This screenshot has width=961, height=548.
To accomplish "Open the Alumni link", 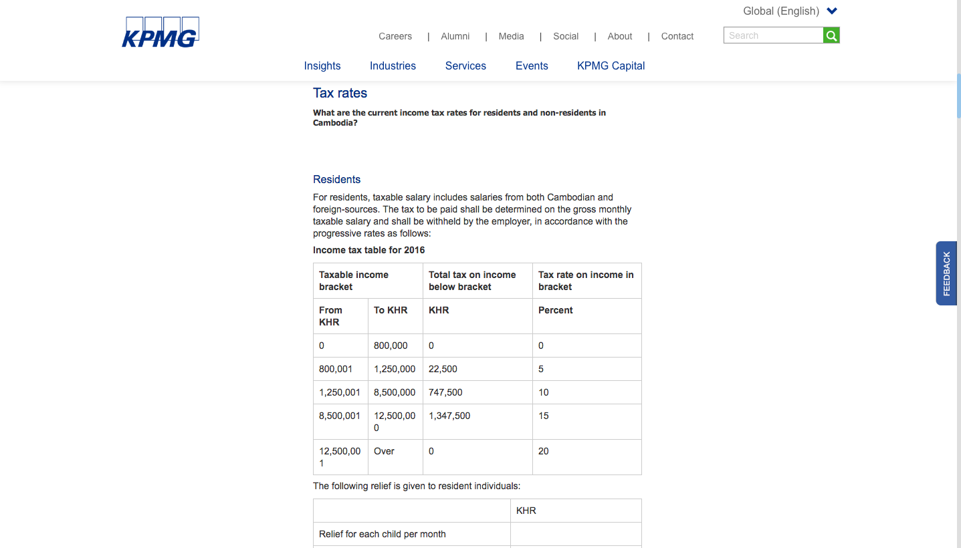I will pos(455,36).
